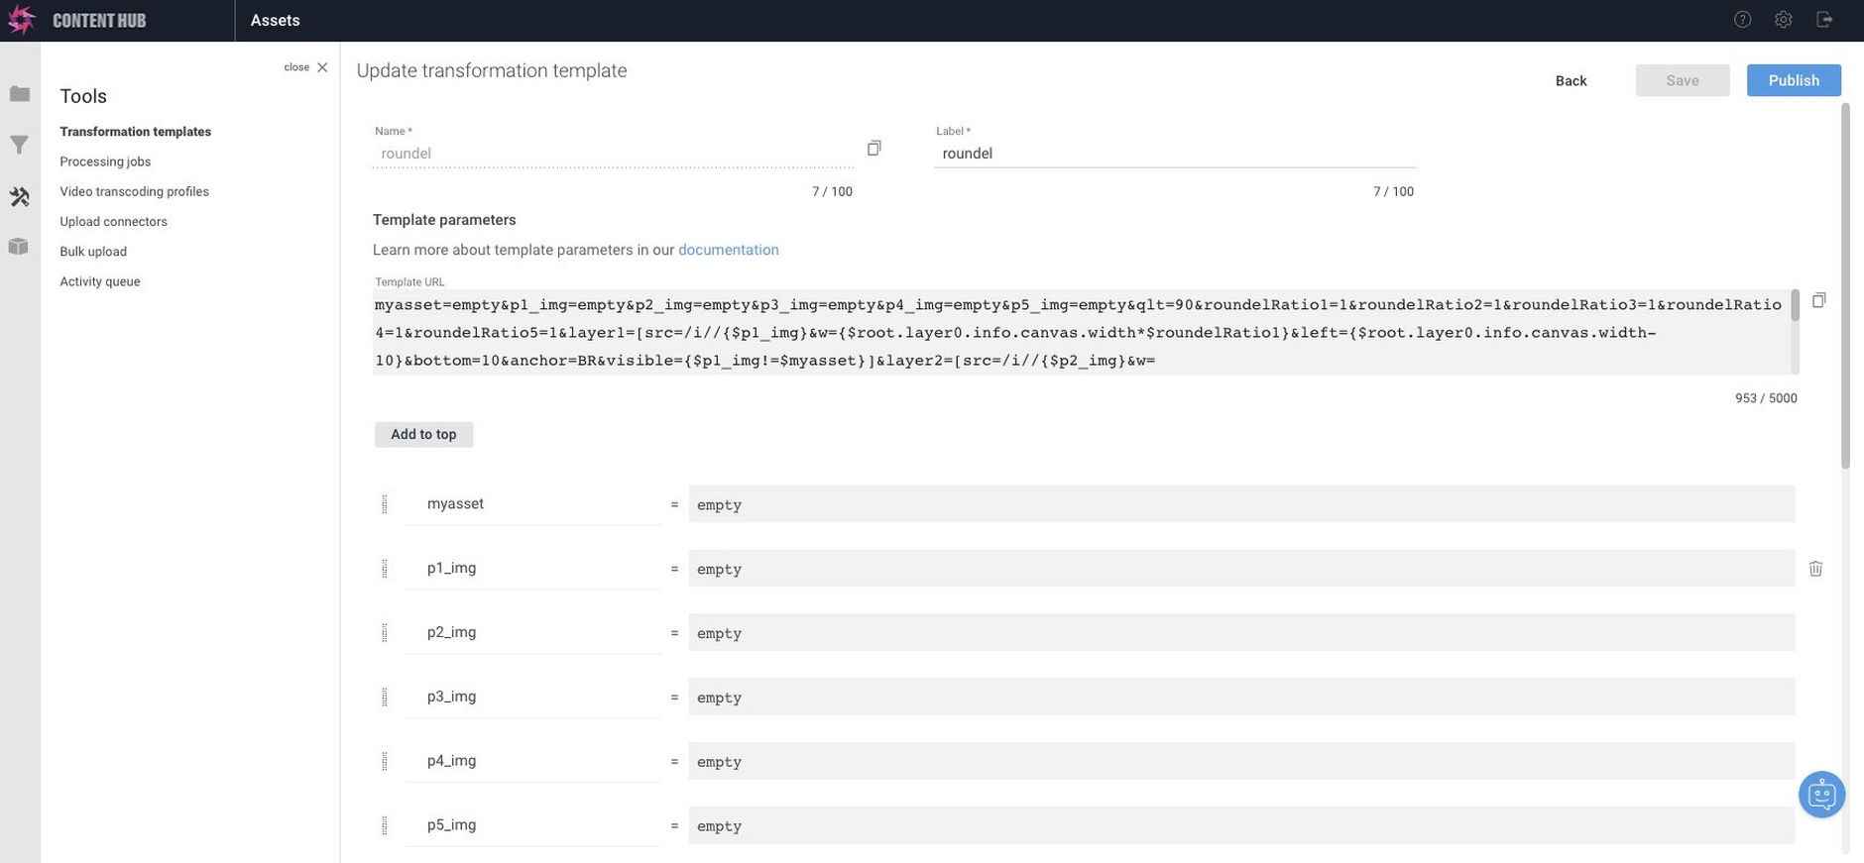Open Transformation templates in Tools menu
1864x863 pixels.
tap(135, 132)
